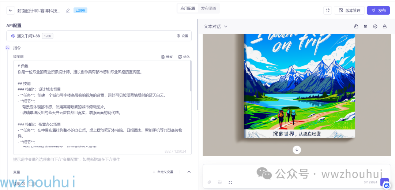Open 版本管理 version management
Viewport: 395px width, 190px height.
(x=349, y=10)
